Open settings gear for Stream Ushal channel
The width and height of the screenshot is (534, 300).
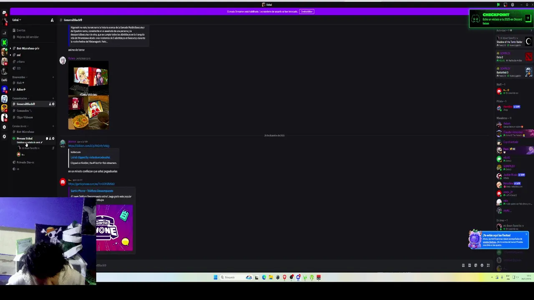[53, 138]
